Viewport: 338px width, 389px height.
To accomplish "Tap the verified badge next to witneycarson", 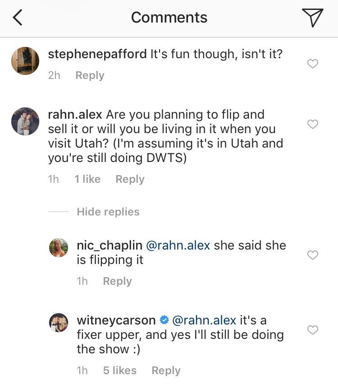I will (164, 320).
